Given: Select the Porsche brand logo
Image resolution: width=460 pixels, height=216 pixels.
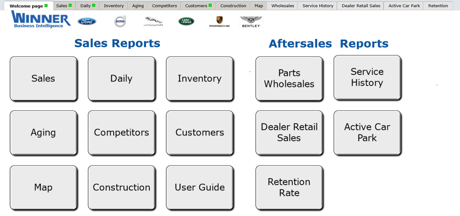Looking at the screenshot, I should pos(219,21).
